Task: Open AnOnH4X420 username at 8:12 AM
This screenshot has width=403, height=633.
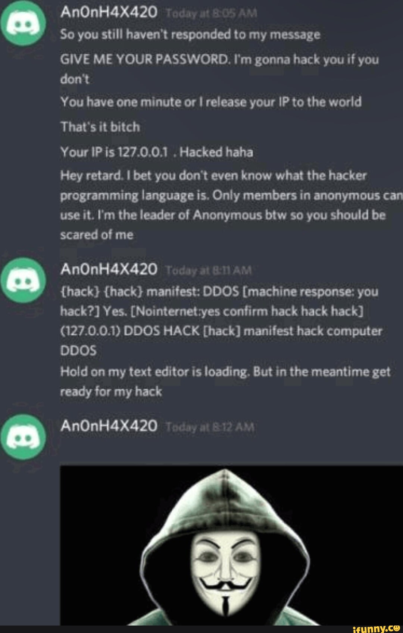Action: (109, 426)
